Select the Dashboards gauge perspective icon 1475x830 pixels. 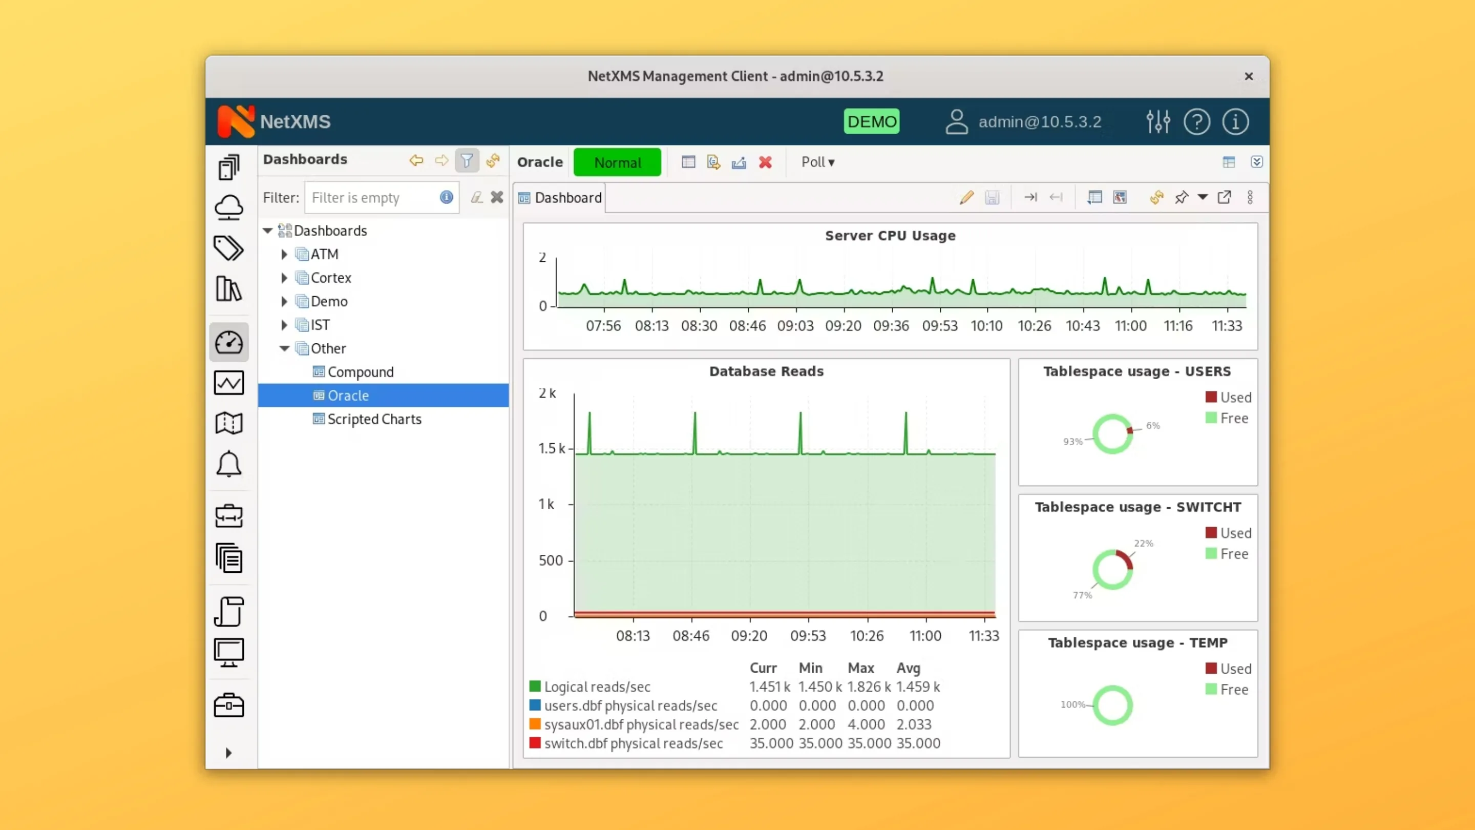[229, 343]
